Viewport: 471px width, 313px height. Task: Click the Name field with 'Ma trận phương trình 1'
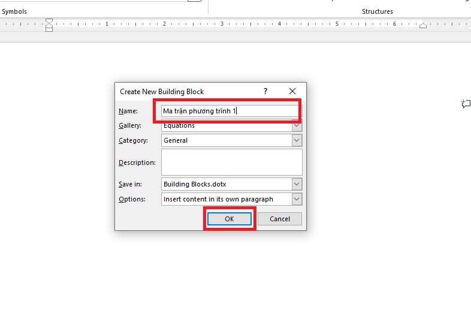tap(231, 111)
